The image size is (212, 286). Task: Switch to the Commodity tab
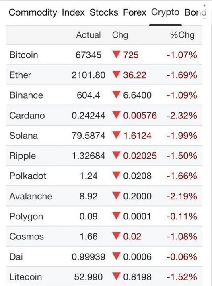(x=33, y=13)
